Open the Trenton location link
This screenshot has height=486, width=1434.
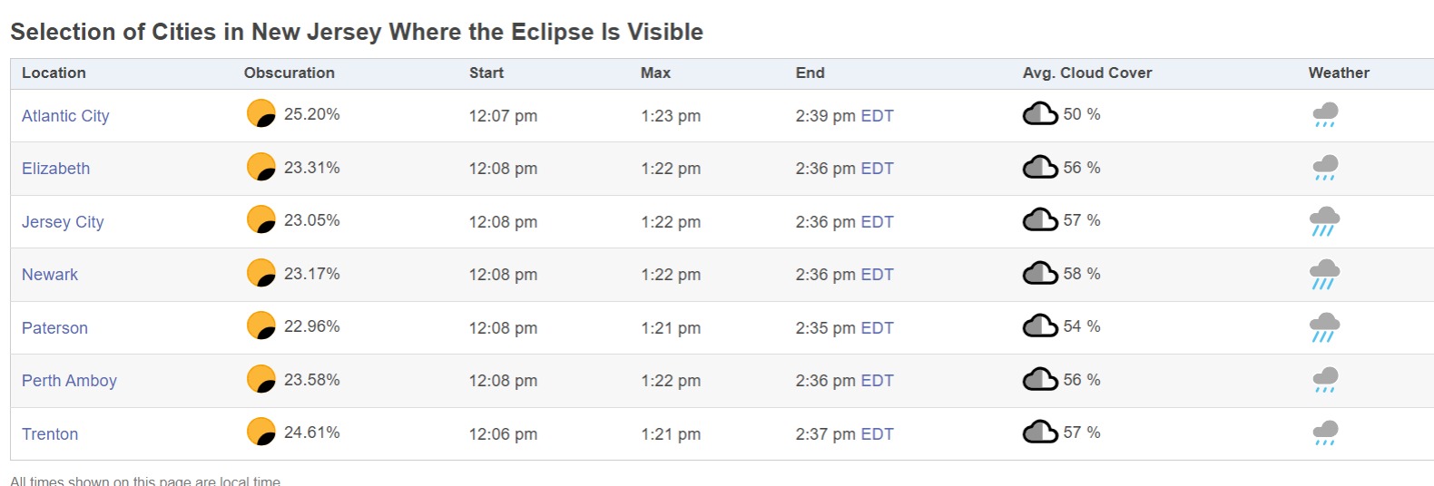(50, 434)
